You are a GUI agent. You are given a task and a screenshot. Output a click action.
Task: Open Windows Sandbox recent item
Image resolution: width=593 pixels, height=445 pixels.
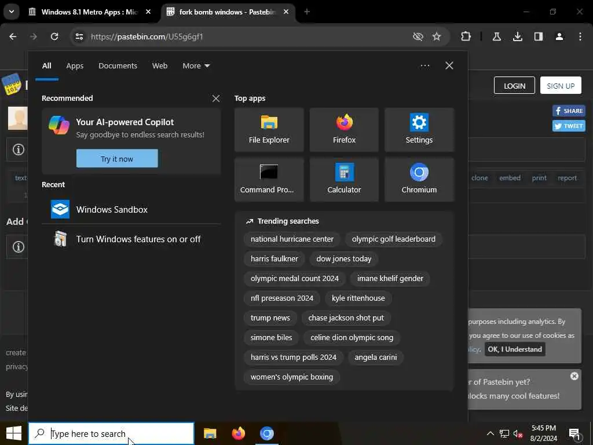(x=131, y=209)
